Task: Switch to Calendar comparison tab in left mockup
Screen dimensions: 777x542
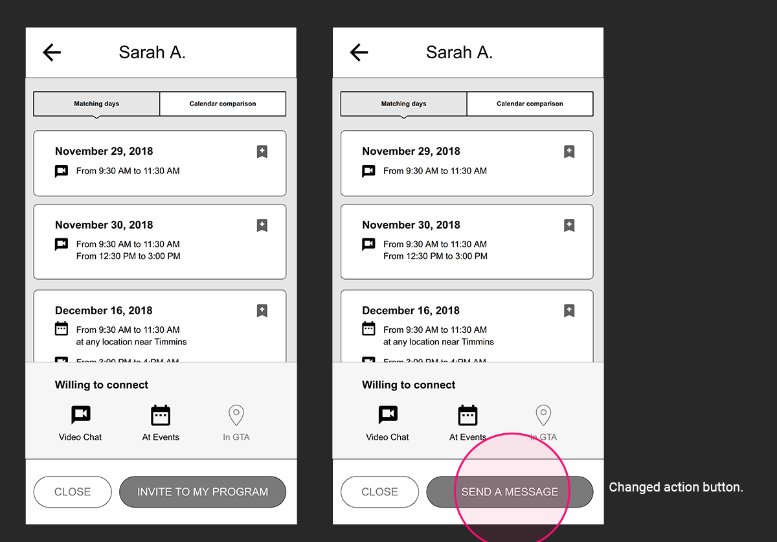Action: 223,104
